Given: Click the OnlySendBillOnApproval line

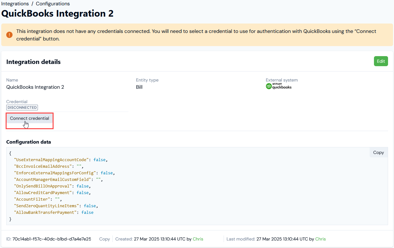Looking at the screenshot, I should tap(52, 186).
